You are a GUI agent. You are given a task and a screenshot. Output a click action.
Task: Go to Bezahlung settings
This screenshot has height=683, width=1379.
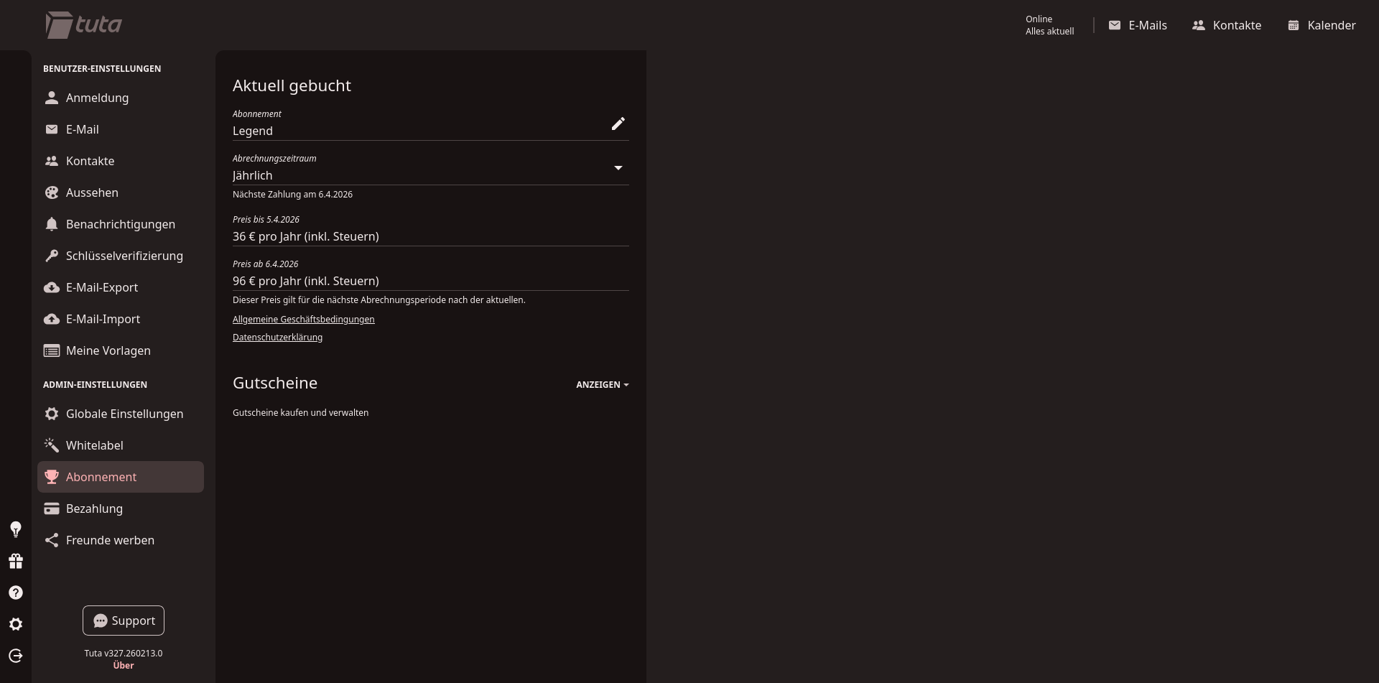pyautogui.click(x=94, y=508)
